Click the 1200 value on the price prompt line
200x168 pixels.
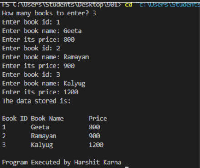coord(71,92)
